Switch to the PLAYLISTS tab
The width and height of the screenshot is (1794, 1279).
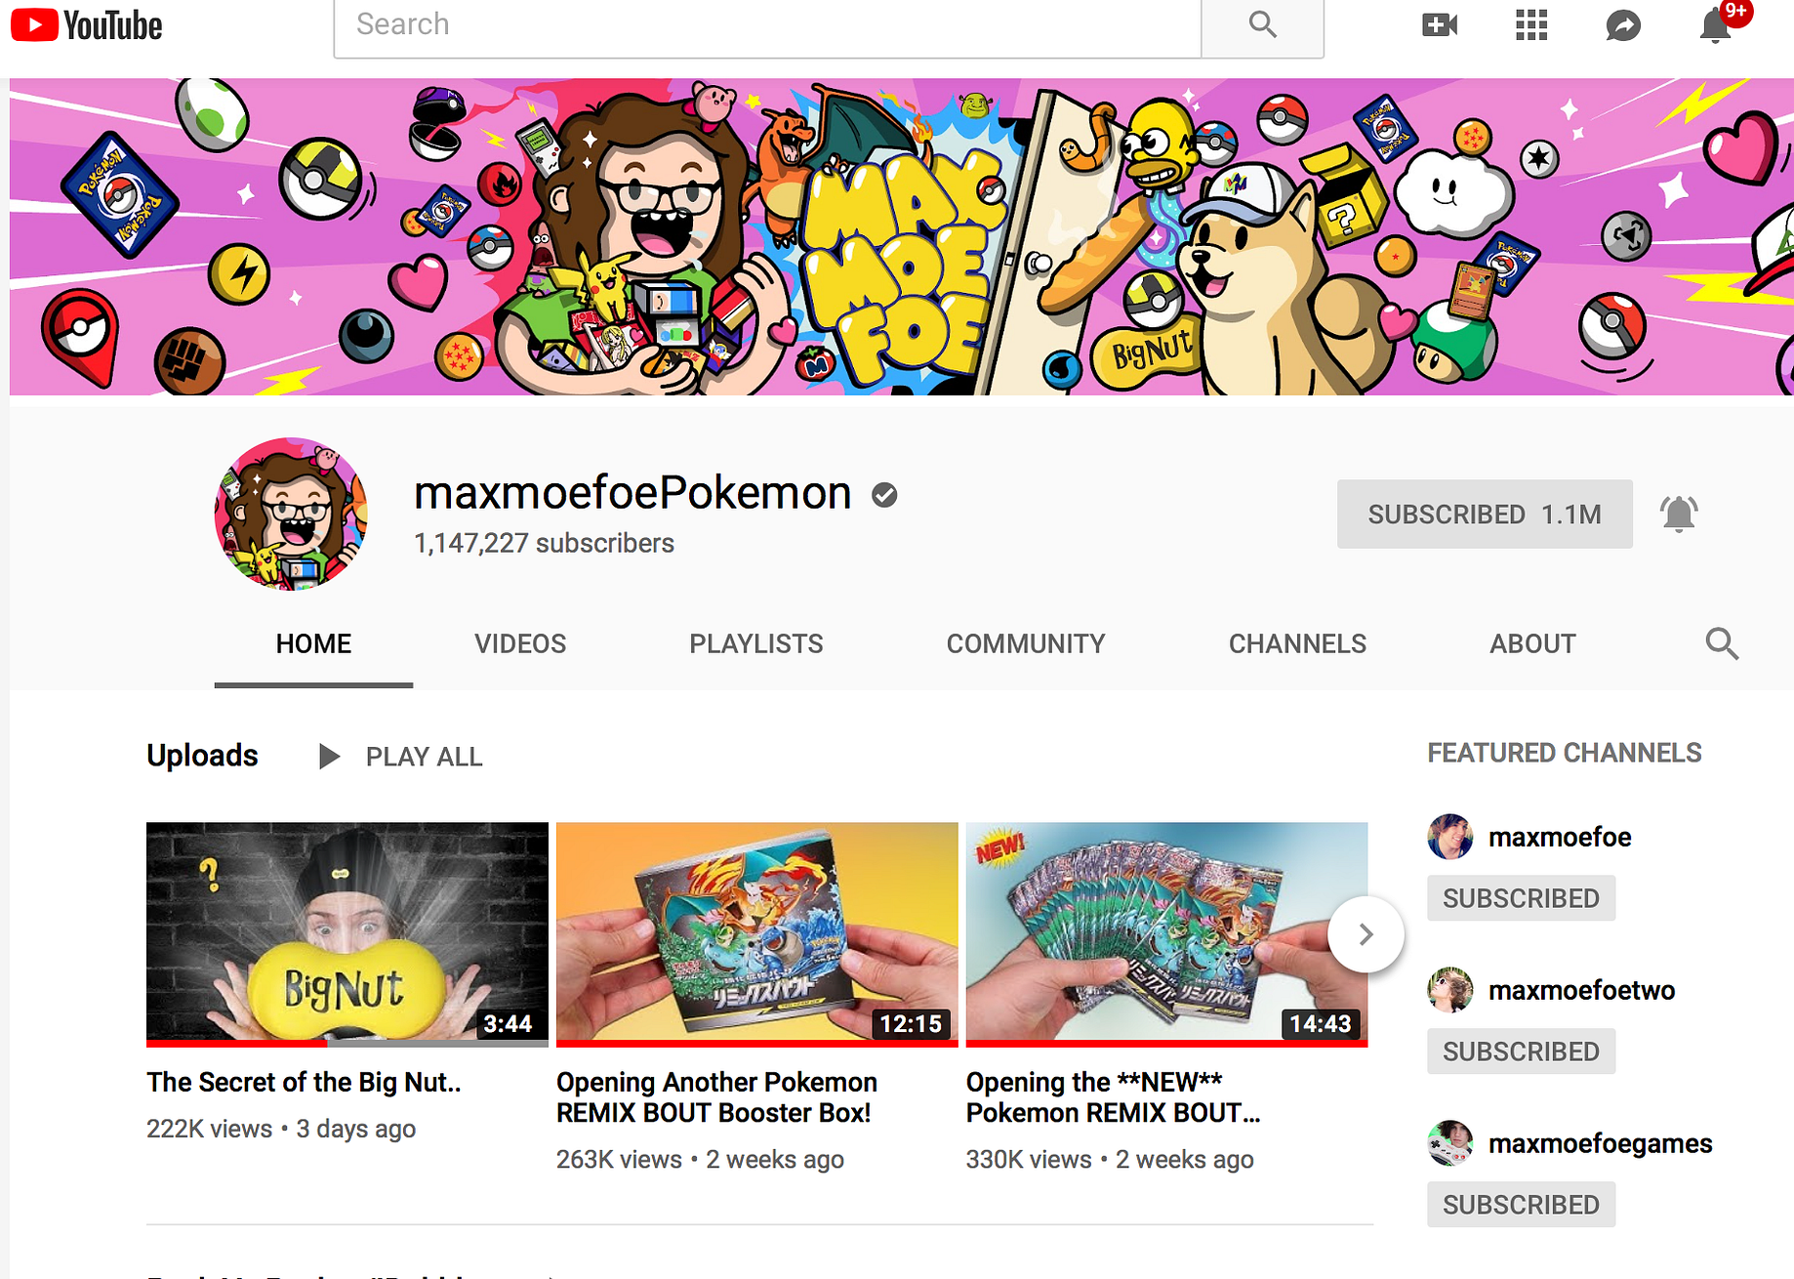click(x=756, y=644)
